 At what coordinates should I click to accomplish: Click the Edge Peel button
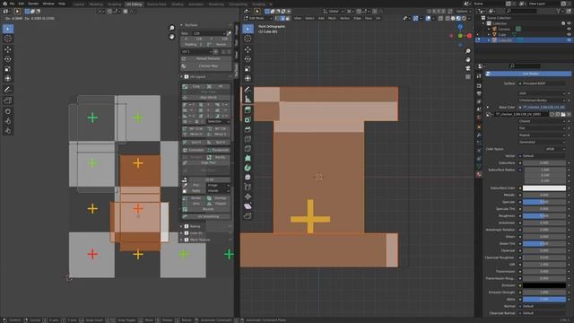206,162
